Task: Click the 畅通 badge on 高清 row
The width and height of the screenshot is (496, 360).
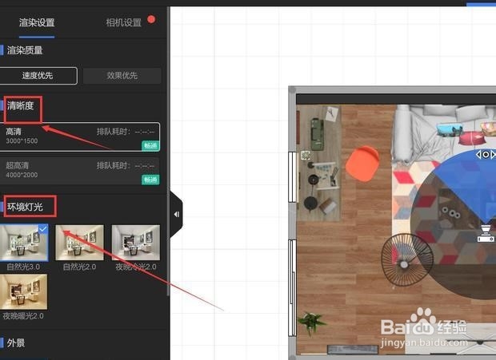Action: tap(150, 146)
